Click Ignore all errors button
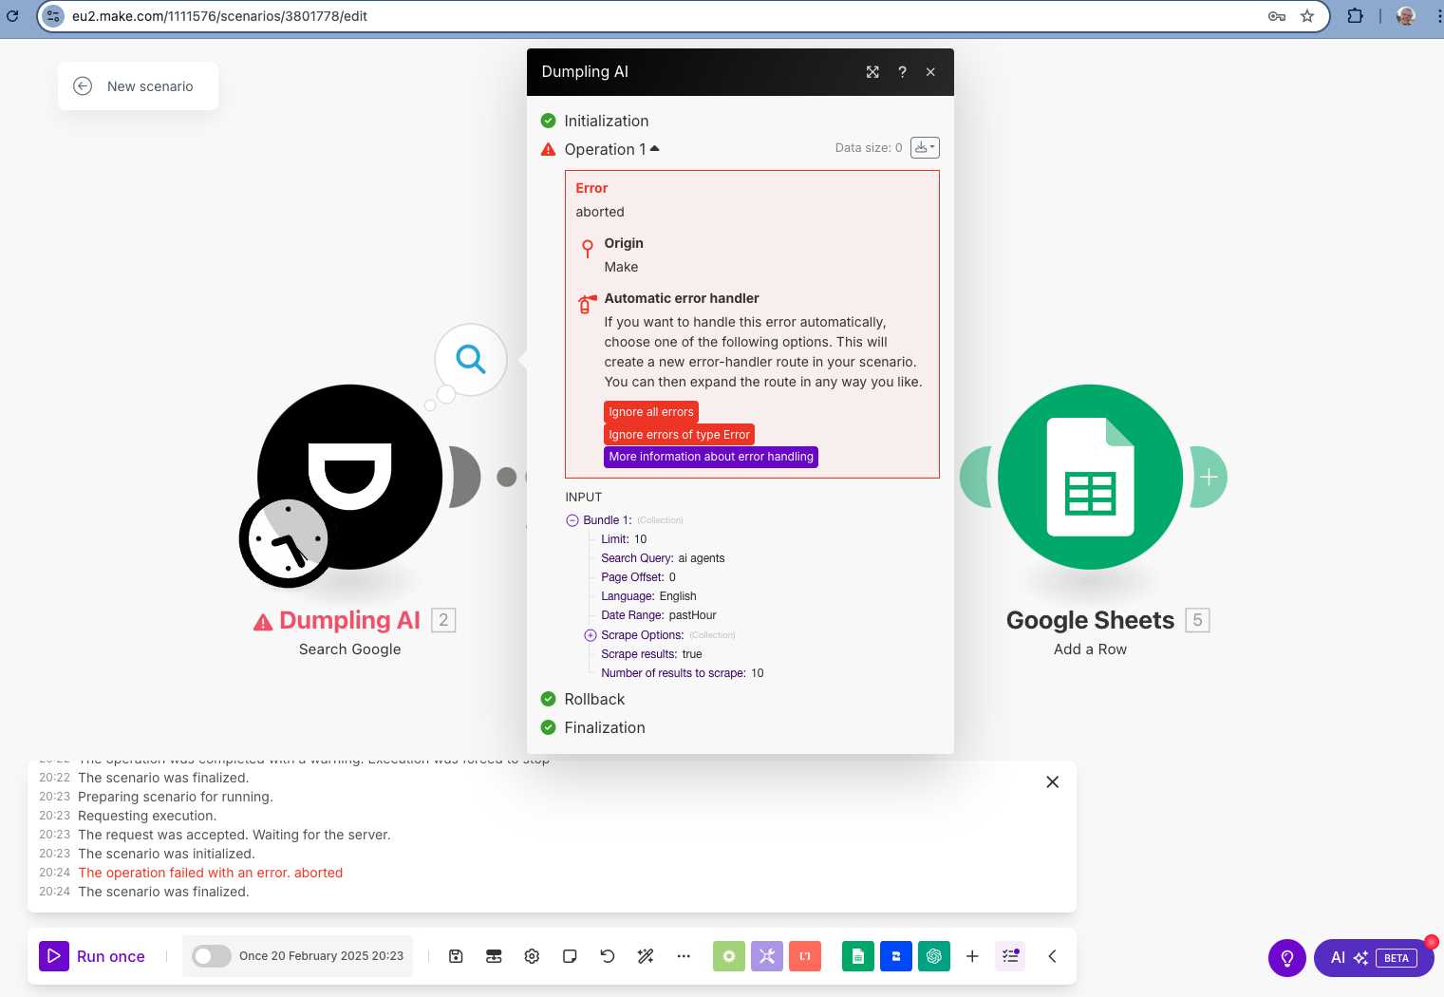The width and height of the screenshot is (1444, 997). coord(651,412)
